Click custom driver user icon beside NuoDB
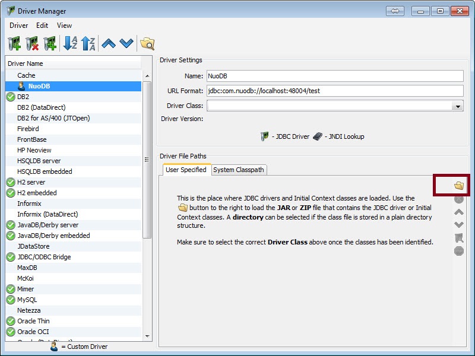Screen dimensions: 475x356 point(21,86)
